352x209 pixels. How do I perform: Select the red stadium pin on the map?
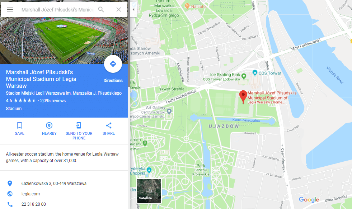tap(243, 97)
